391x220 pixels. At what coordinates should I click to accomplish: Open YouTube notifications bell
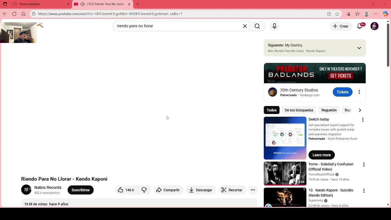coord(360,26)
